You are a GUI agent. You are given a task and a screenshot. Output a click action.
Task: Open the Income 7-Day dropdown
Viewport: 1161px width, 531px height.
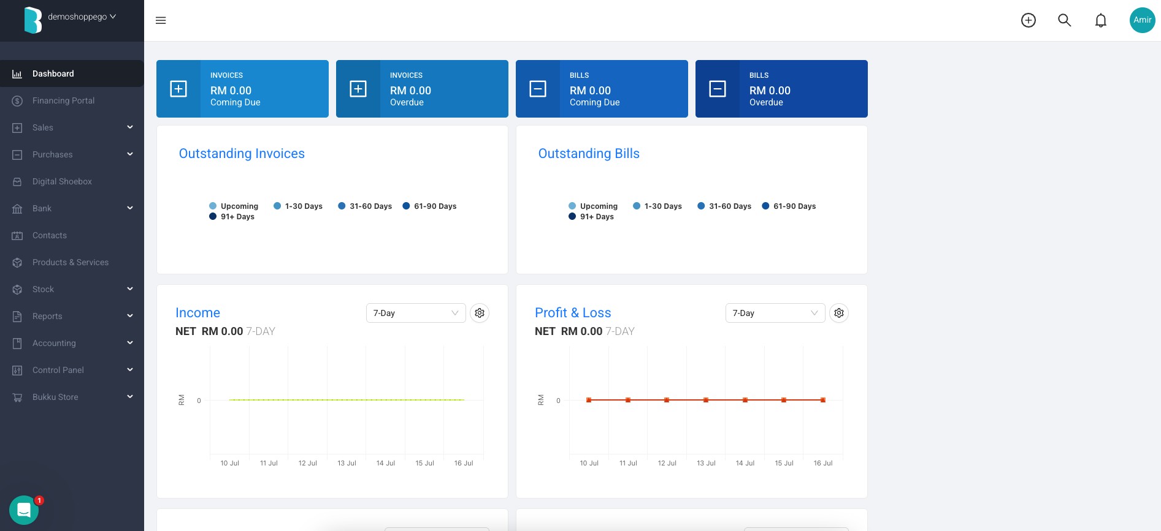point(416,313)
